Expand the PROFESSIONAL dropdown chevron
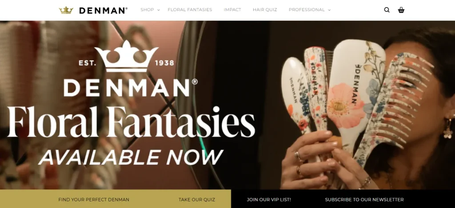 [x=329, y=10]
